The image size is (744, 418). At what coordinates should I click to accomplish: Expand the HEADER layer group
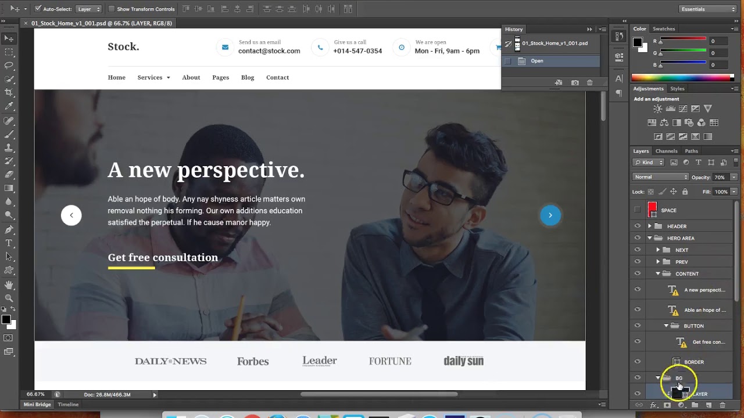click(650, 226)
